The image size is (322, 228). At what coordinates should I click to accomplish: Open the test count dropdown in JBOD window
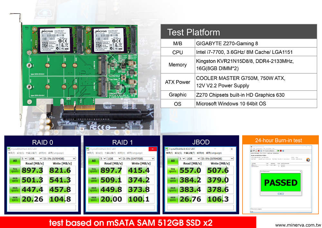pyautogui.click(x=182, y=159)
